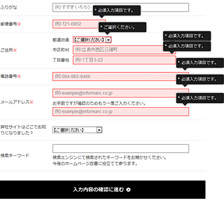Dismiss the required tooltip above the phone field
The image size is (224, 208).
point(200,63)
